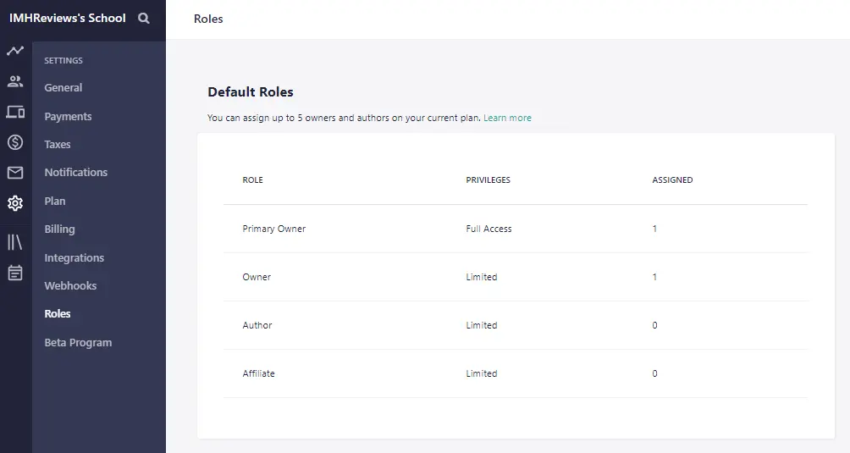Go to General settings
Image resolution: width=850 pixels, height=453 pixels.
[63, 88]
